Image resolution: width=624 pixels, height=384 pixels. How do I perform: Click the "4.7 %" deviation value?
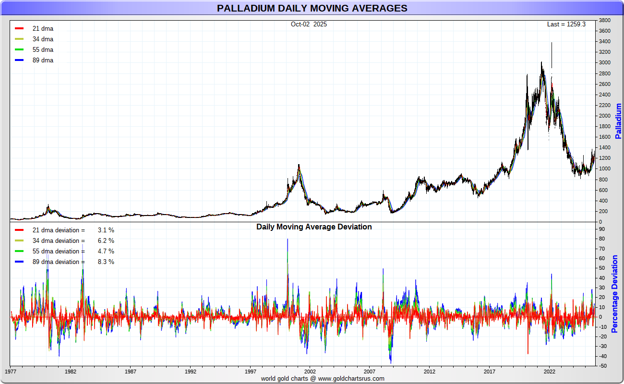pos(106,252)
